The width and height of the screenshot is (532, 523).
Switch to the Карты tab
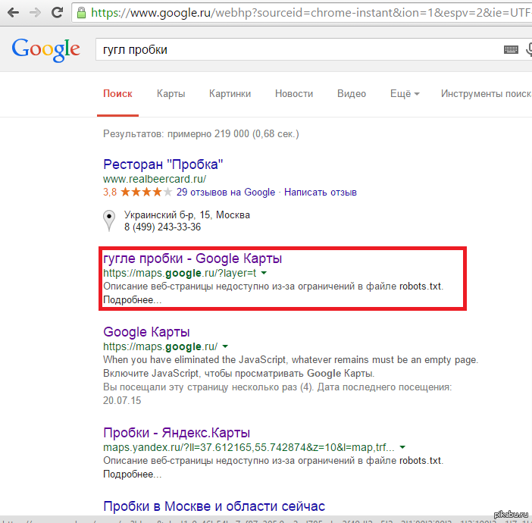(x=171, y=94)
